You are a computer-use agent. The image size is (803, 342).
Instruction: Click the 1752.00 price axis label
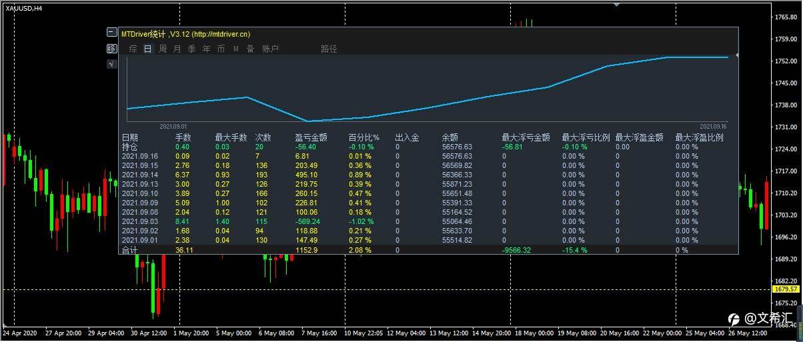coord(786,61)
